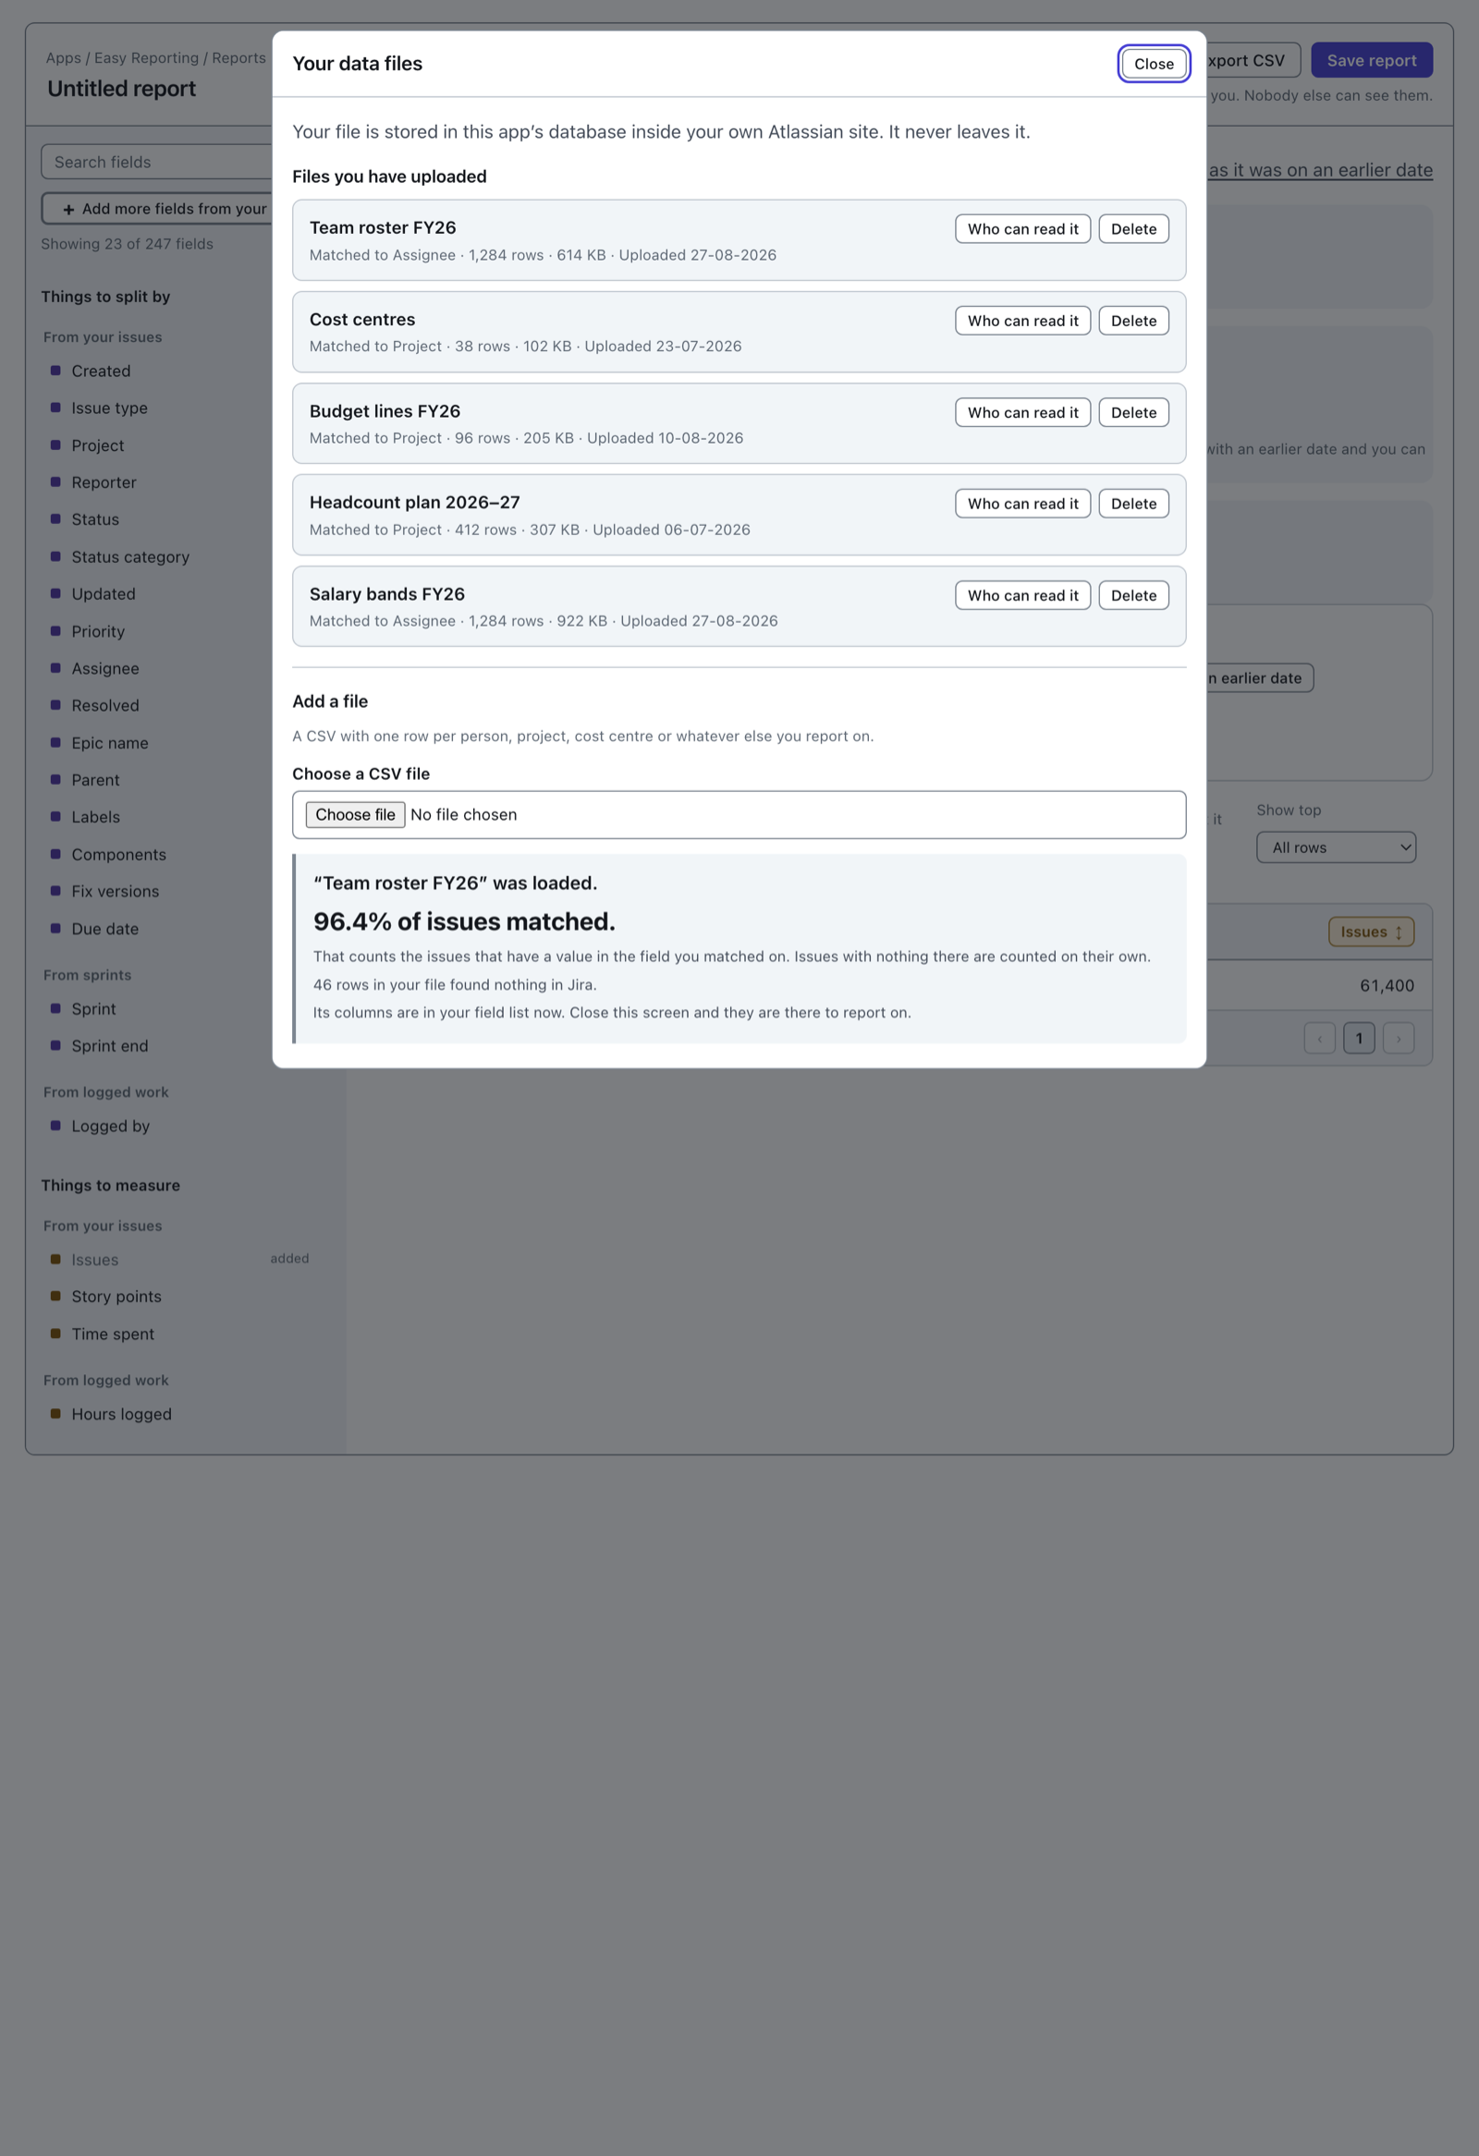Delete the Salary bands FY26 file
Screen dimensions: 1479x2156
[1133, 595]
